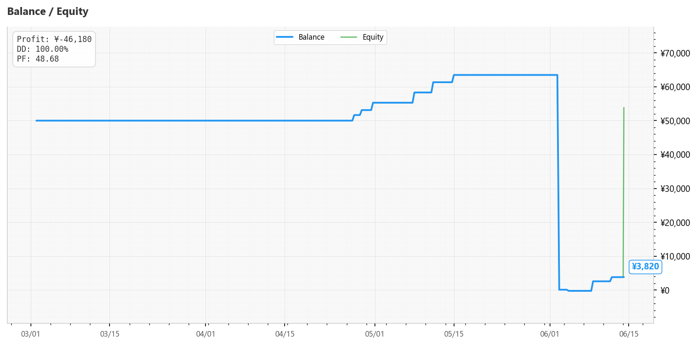The height and width of the screenshot is (345, 697).
Task: Click the 06/15 date axis label
Action: pyautogui.click(x=629, y=334)
